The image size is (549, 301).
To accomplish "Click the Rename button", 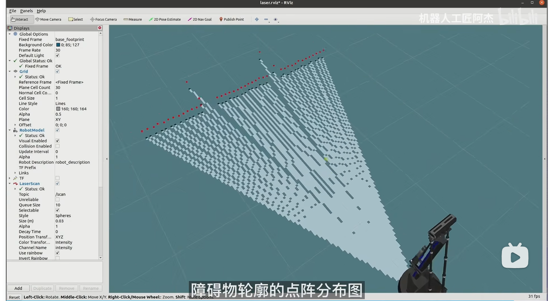I will (91, 288).
